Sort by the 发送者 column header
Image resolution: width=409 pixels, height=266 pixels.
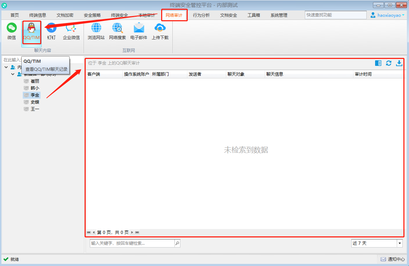(206, 74)
